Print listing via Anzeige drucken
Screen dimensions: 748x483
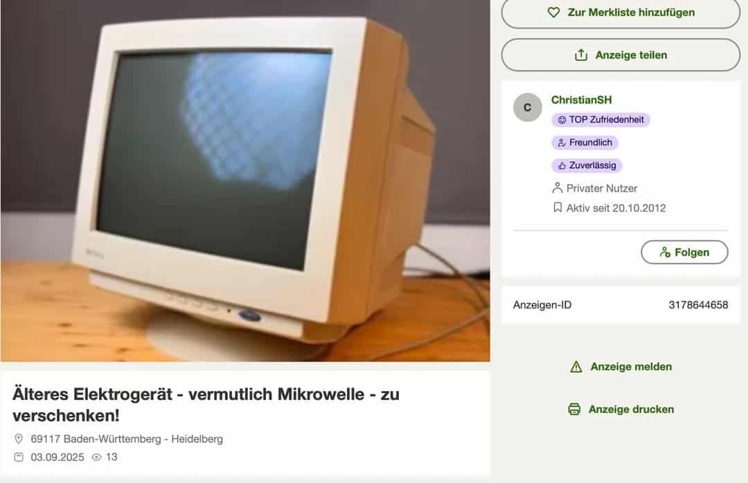[621, 409]
